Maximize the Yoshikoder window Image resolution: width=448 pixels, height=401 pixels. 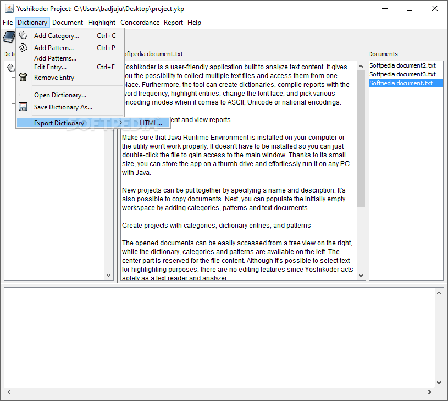click(x=410, y=9)
